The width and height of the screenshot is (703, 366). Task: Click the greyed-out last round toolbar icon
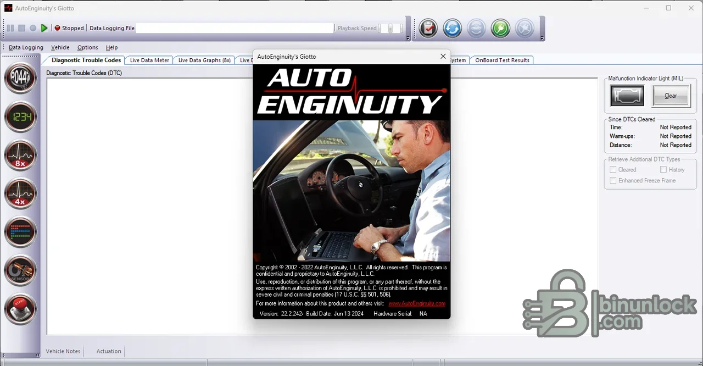coord(525,28)
